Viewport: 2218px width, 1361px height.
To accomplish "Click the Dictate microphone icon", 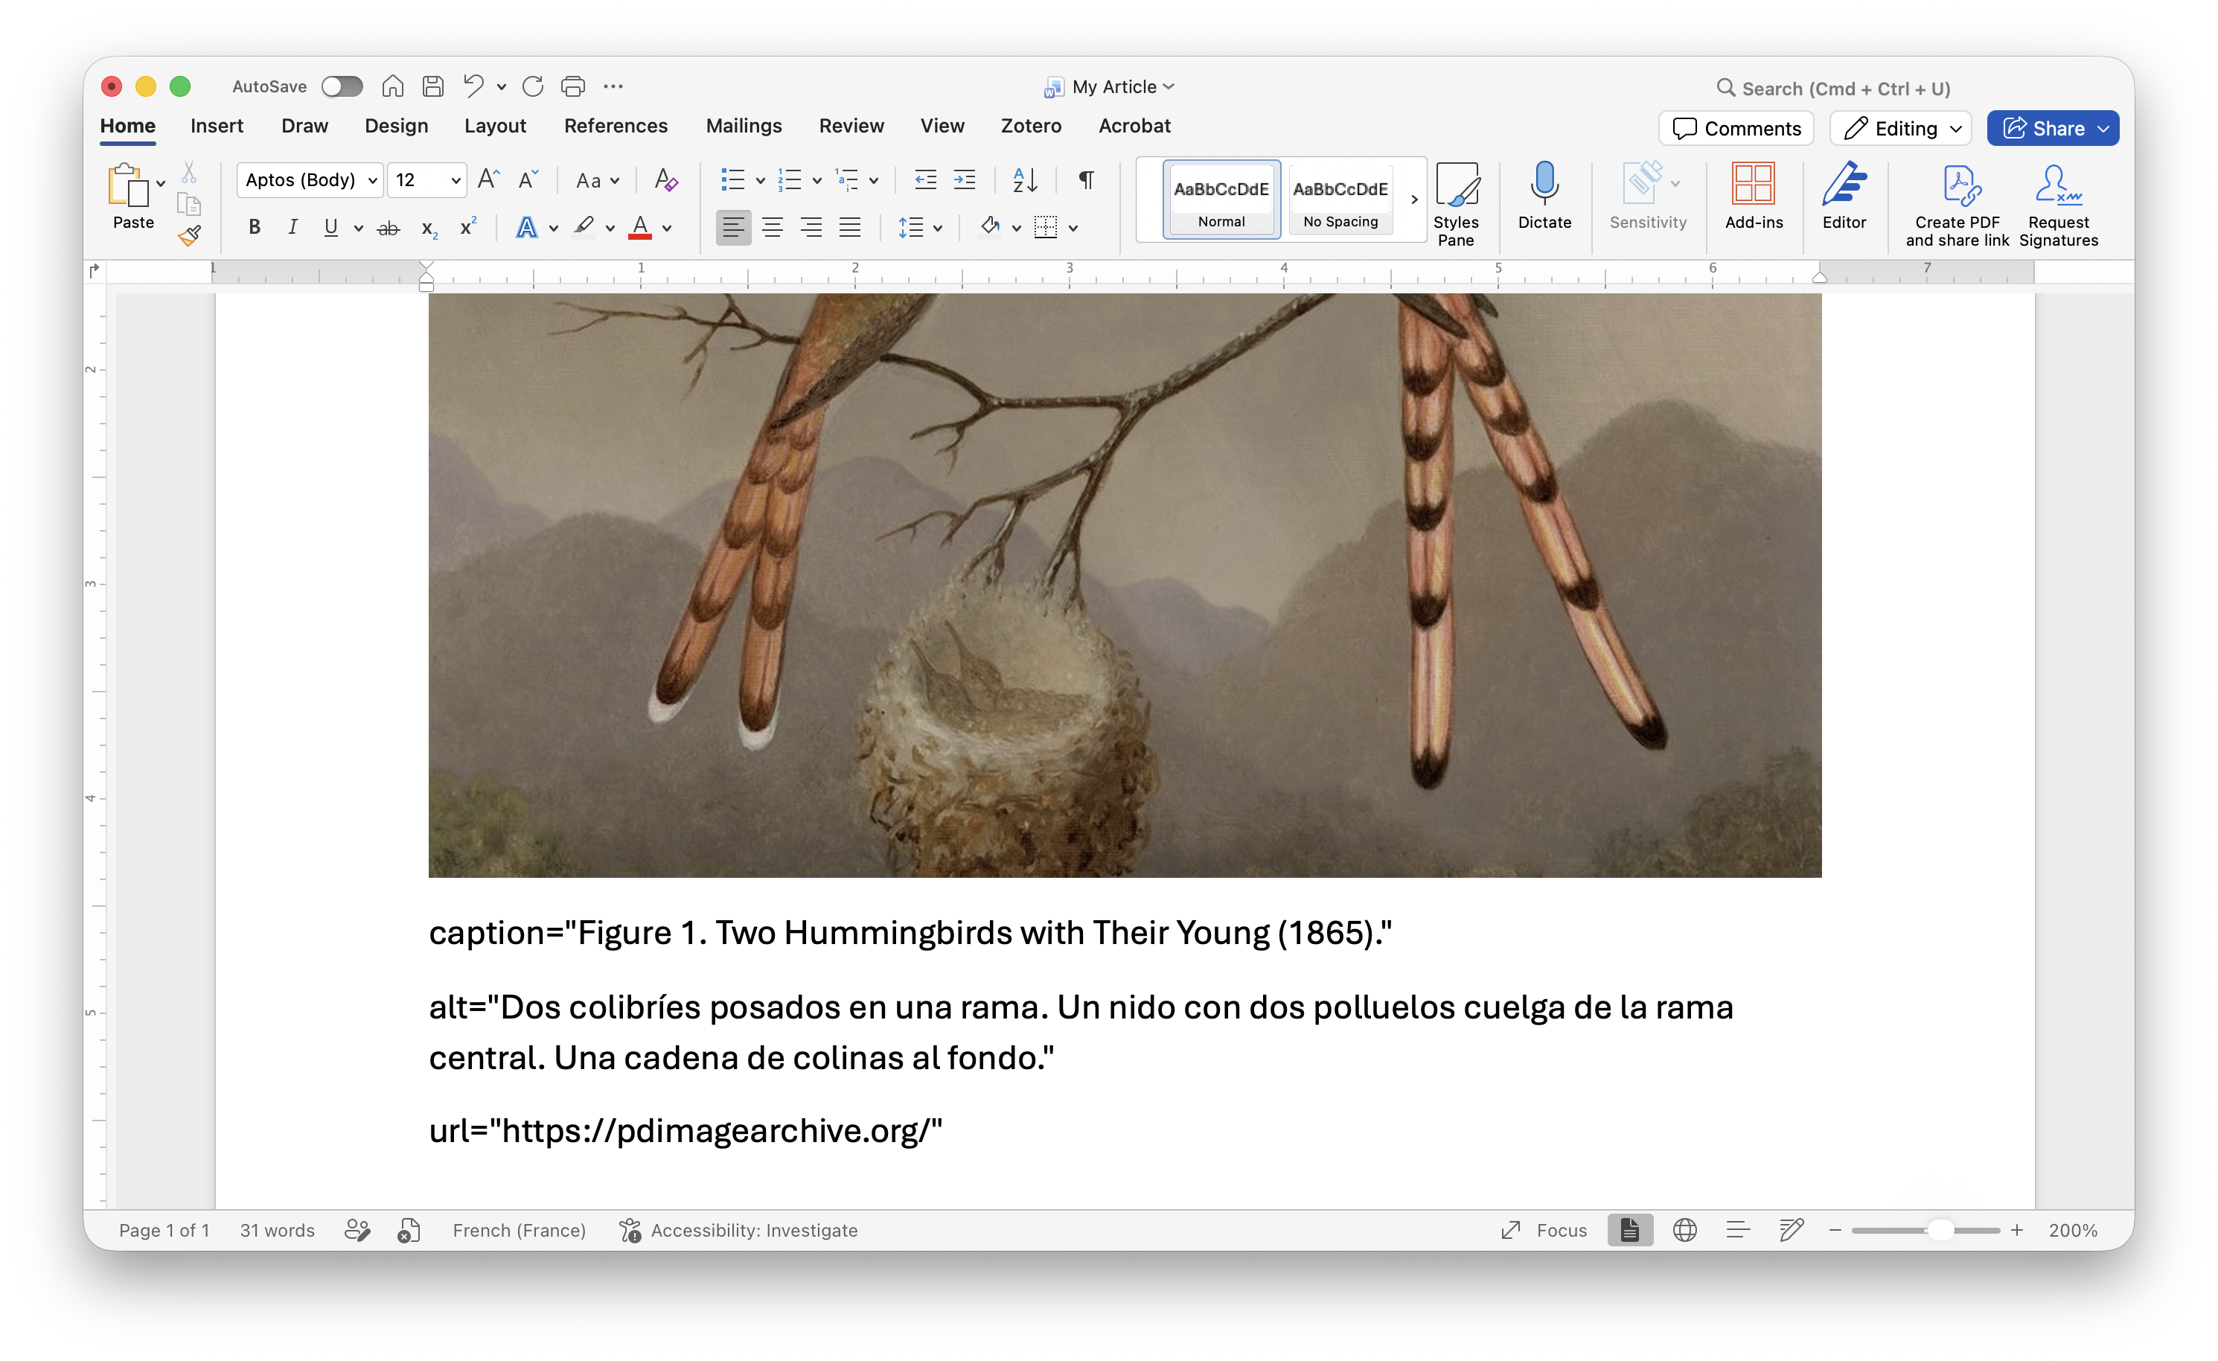I will tap(1544, 197).
